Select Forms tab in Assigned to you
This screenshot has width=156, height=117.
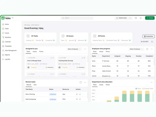(41, 51)
